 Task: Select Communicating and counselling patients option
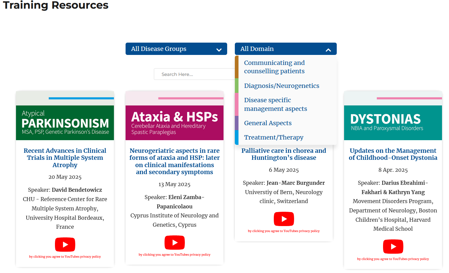pos(274,67)
